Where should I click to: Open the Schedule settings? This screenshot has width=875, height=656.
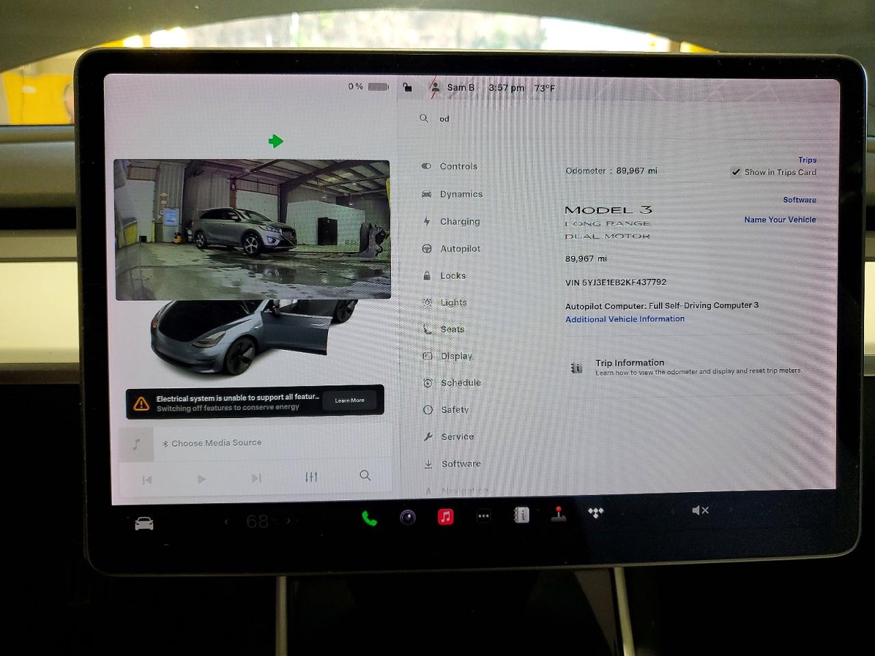pos(452,383)
